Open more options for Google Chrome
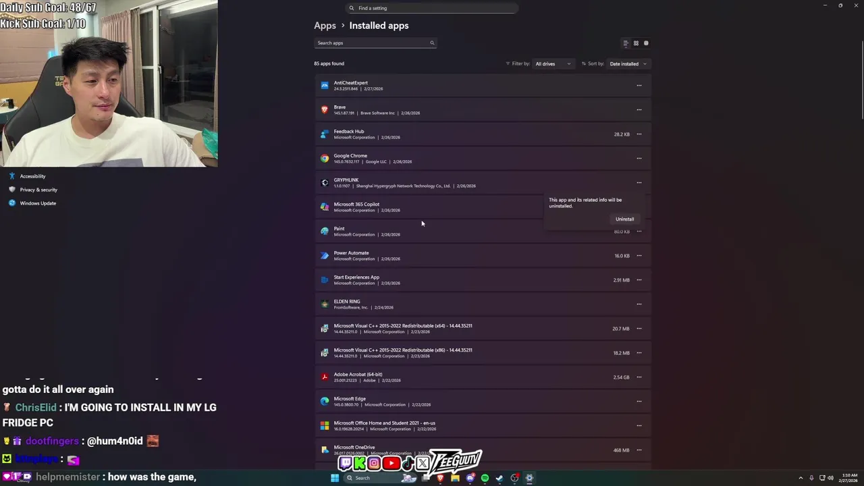This screenshot has width=864, height=486. click(639, 159)
